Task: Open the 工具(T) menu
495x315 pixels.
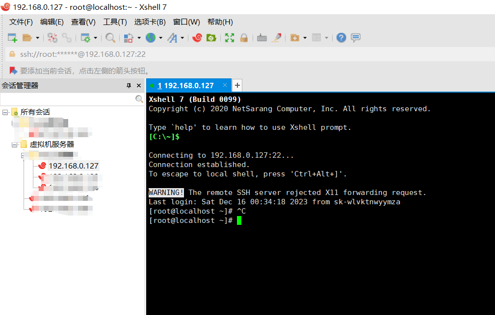Action: tap(115, 22)
